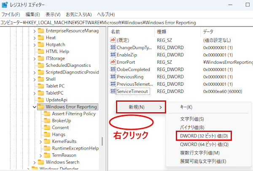Expand the EnterpriseResourceManag tree node
The height and width of the screenshot is (171, 253).
pos(35,31)
